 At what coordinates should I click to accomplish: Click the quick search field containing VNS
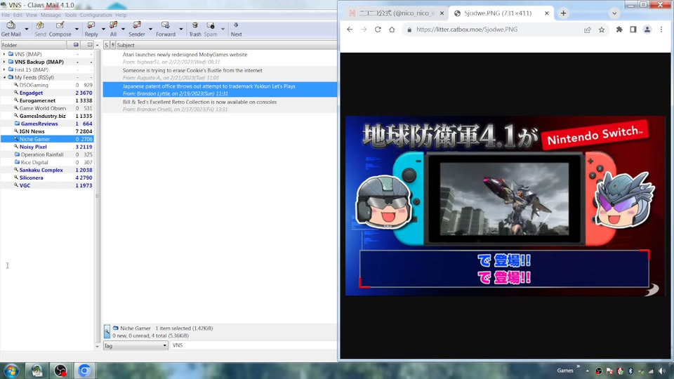[x=253, y=345]
